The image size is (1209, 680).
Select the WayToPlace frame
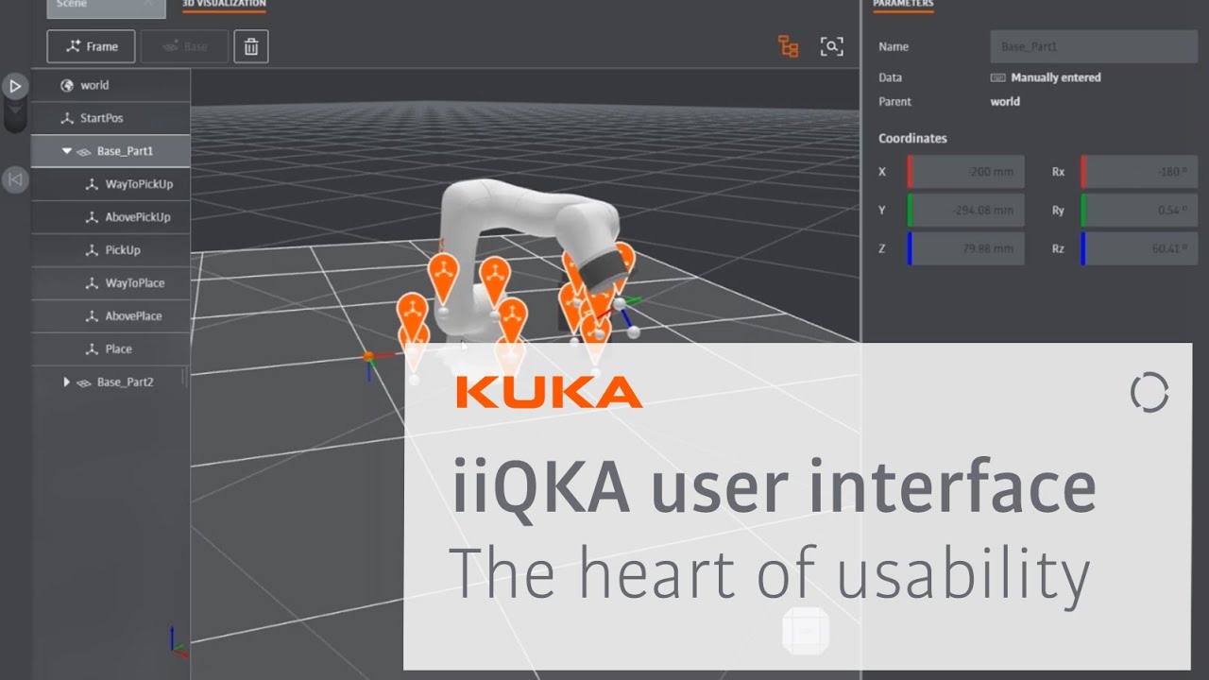pos(111,283)
